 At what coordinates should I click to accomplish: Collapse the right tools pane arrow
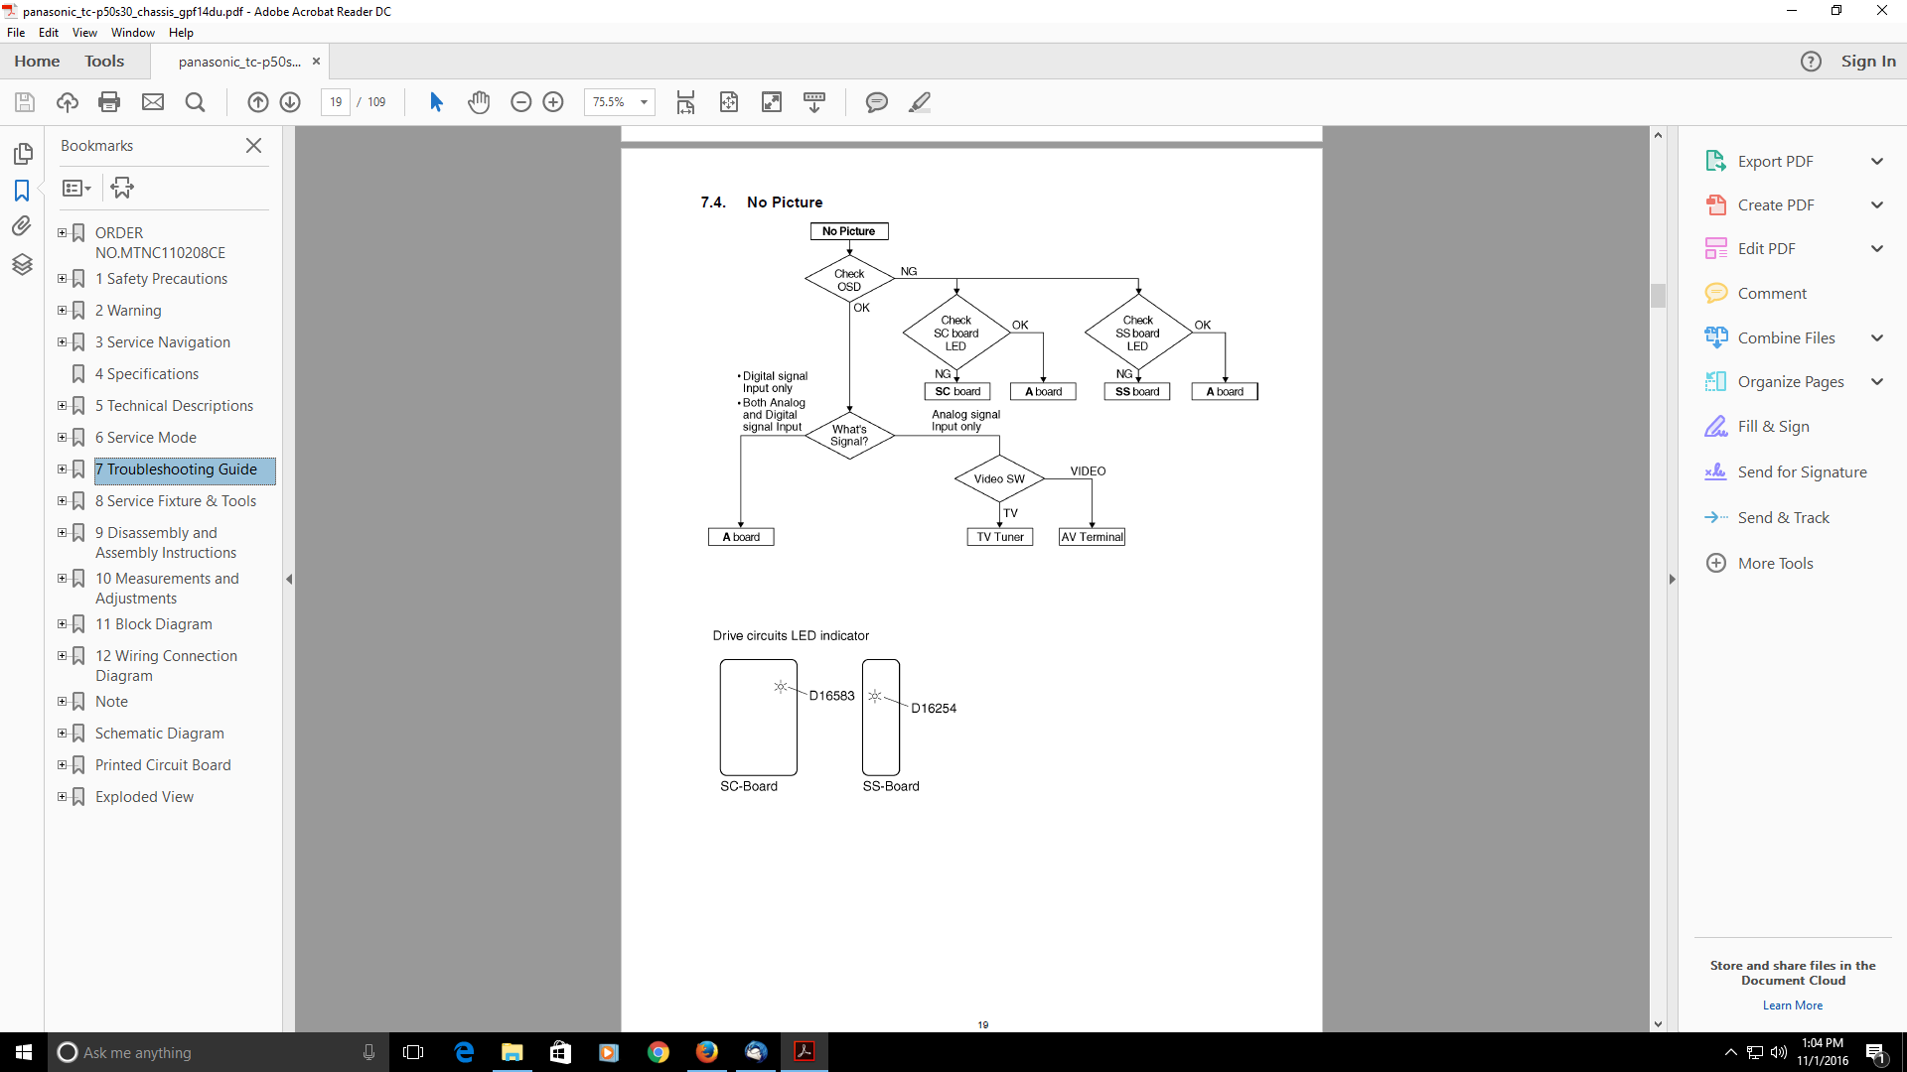click(x=1672, y=579)
